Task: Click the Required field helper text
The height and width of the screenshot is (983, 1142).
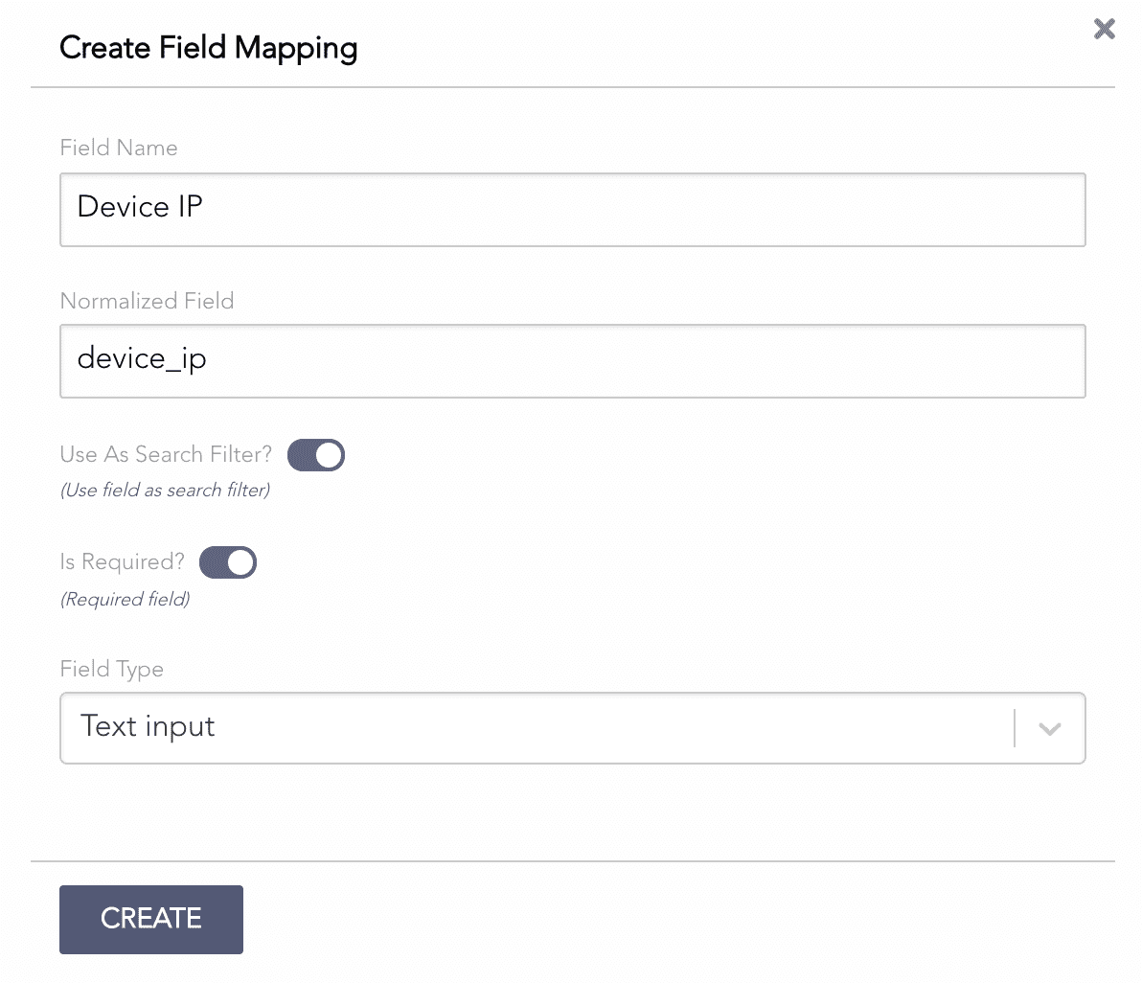Action: (x=125, y=599)
